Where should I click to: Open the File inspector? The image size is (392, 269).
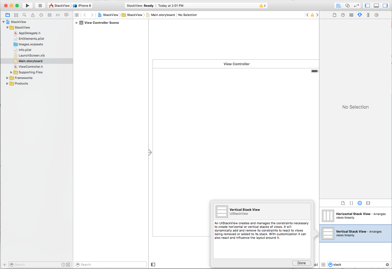(334, 15)
